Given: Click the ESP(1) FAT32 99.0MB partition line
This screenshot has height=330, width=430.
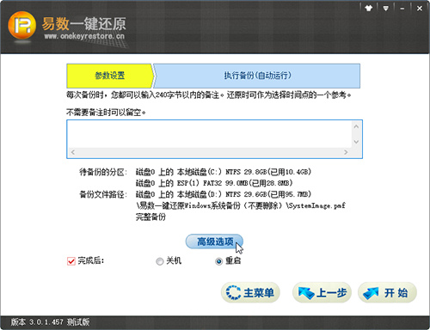Looking at the screenshot, I should (x=214, y=183).
